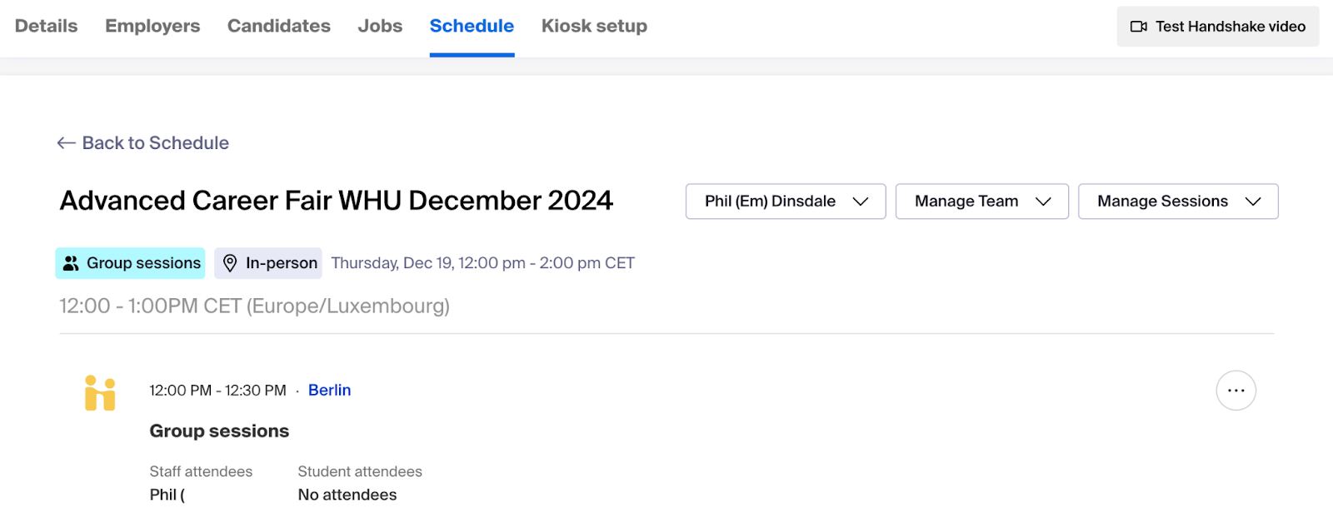1333x528 pixels.
Task: Switch to the Details tab
Action: pos(47,27)
